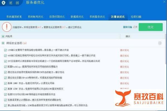Uncheck the 抵御 SNMP 攻击 checkbox
This screenshot has width=167, height=111.
5,83
